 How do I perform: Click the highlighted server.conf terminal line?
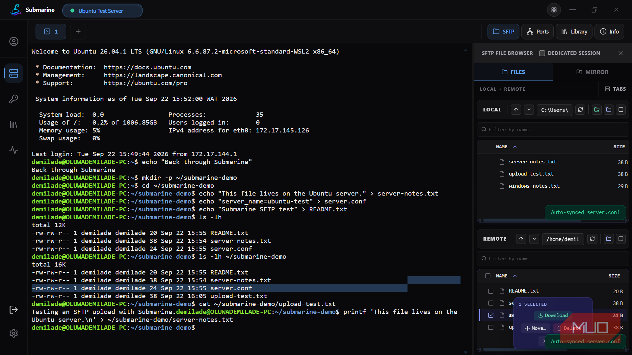(x=220, y=288)
